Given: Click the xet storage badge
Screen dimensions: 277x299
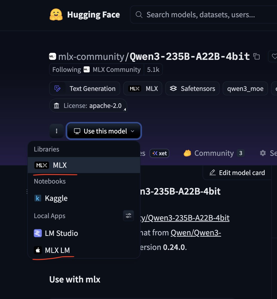Looking at the screenshot, I should click(x=160, y=153).
